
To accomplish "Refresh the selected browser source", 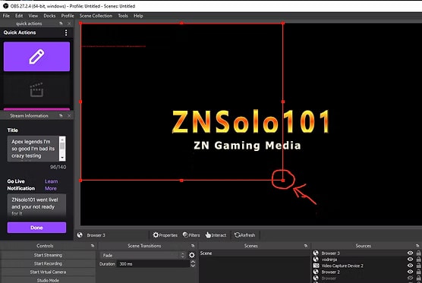I will tap(244, 235).
